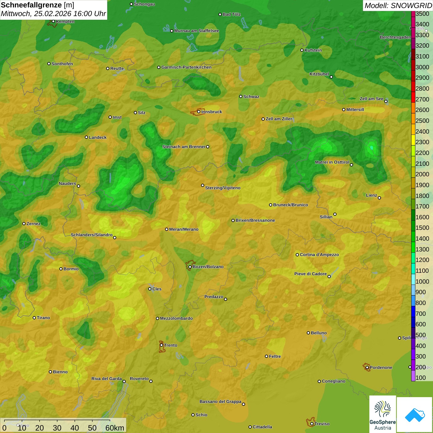
Task: Click the Lienz label
Action: (371, 195)
